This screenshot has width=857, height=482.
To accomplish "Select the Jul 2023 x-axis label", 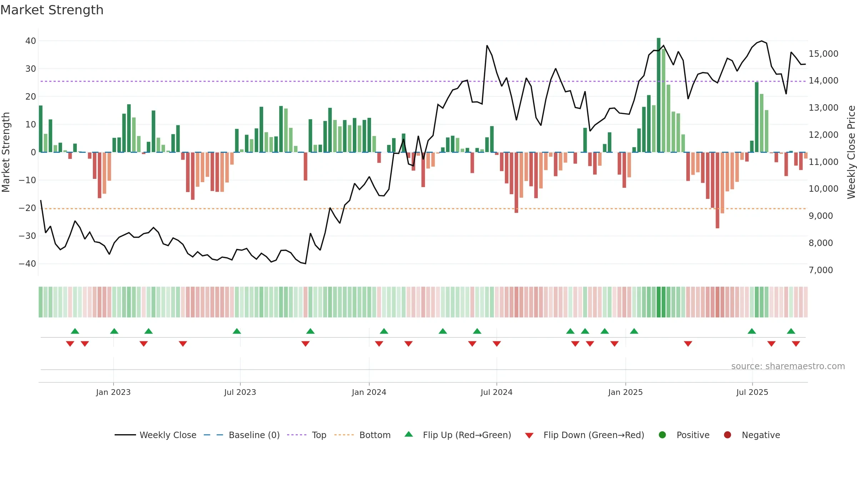I will [240, 392].
